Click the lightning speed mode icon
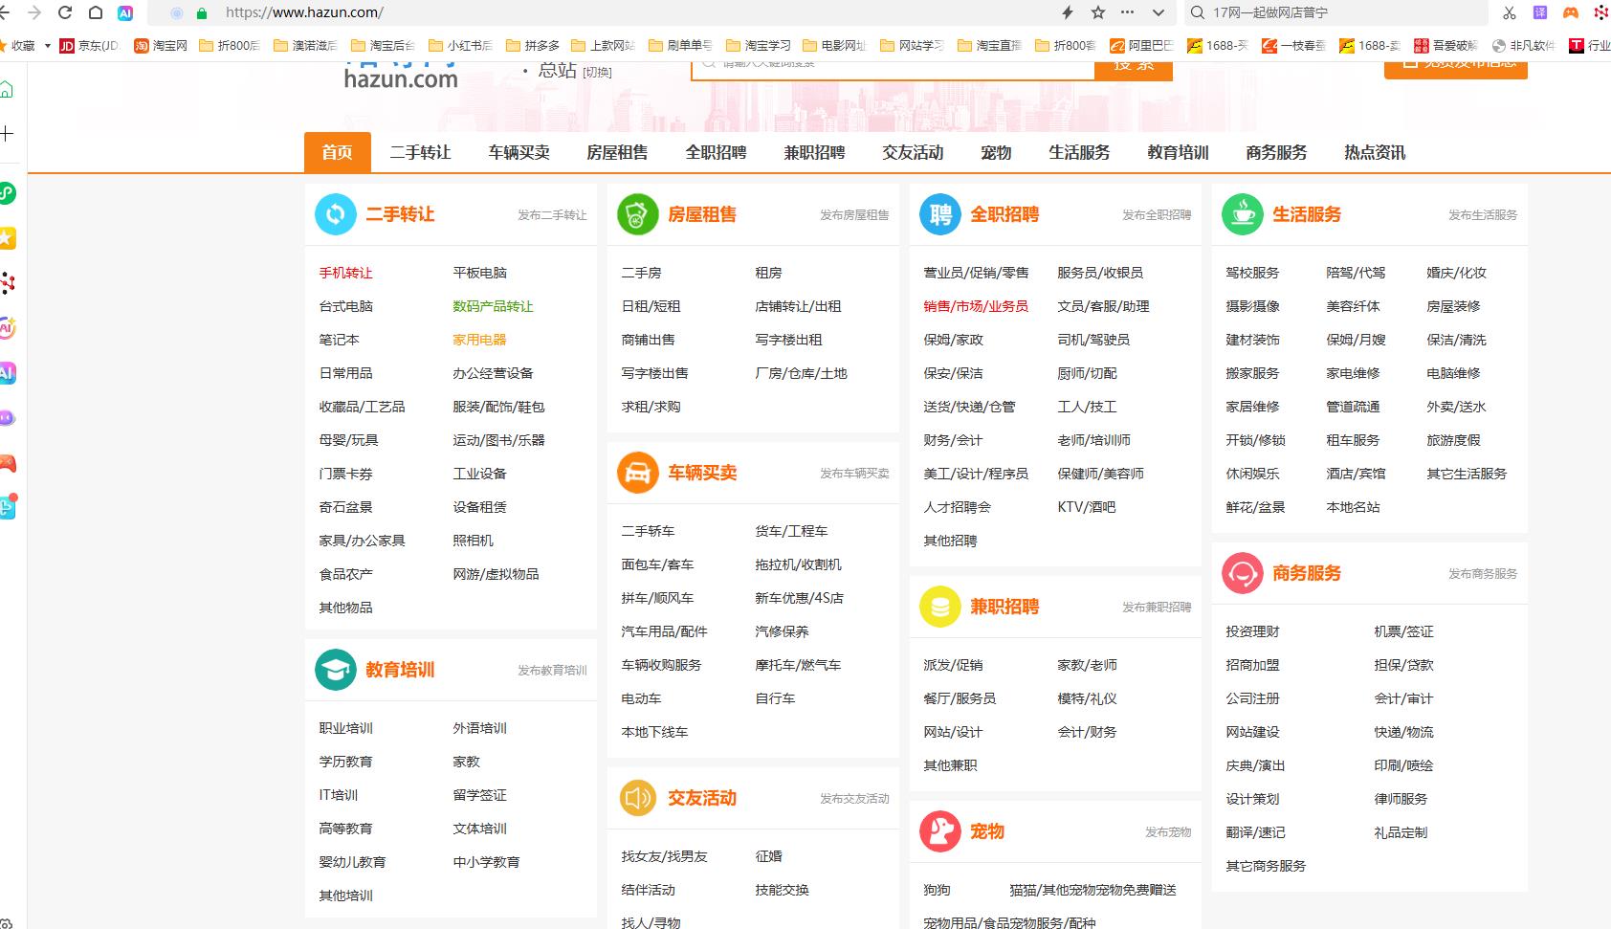Screen dimensions: 1611x929 (x=1068, y=12)
